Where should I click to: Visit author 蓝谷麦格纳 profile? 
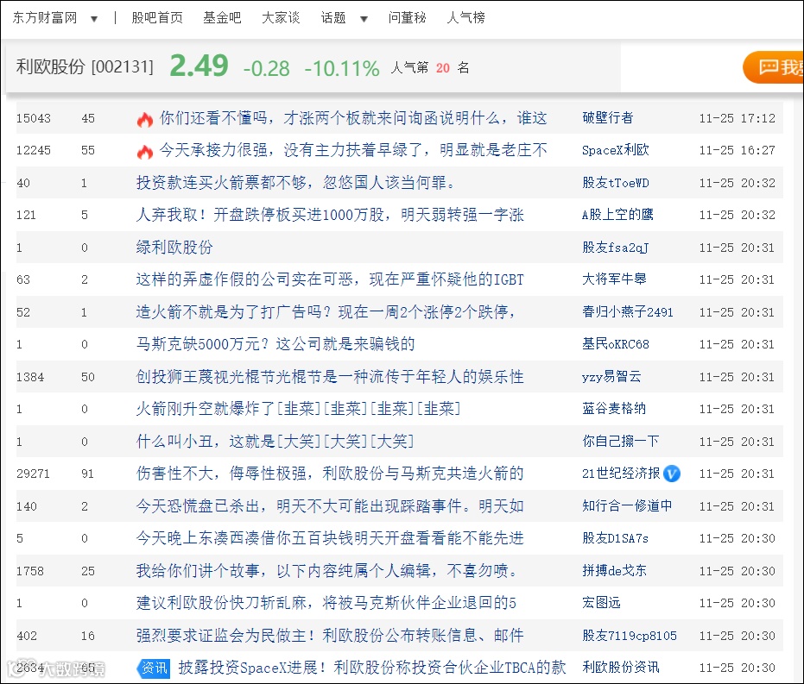614,409
